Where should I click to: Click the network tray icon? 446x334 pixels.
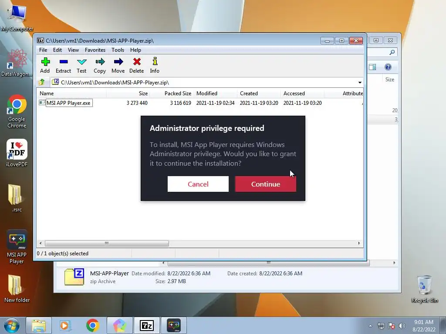pyautogui.click(x=381, y=326)
